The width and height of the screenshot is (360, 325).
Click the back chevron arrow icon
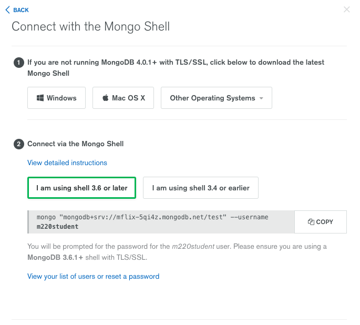click(x=7, y=10)
